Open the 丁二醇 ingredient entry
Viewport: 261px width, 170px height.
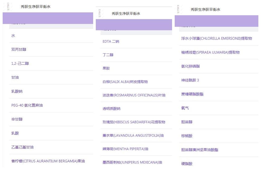[108, 55]
